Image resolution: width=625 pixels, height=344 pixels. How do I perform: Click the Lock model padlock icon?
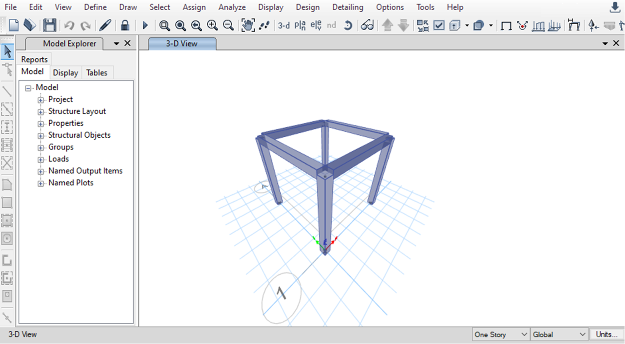click(x=125, y=25)
